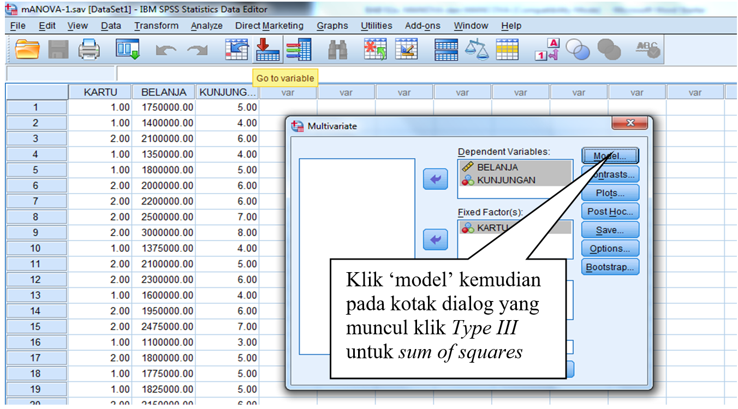Click the Weight cases scale icon

click(x=477, y=50)
